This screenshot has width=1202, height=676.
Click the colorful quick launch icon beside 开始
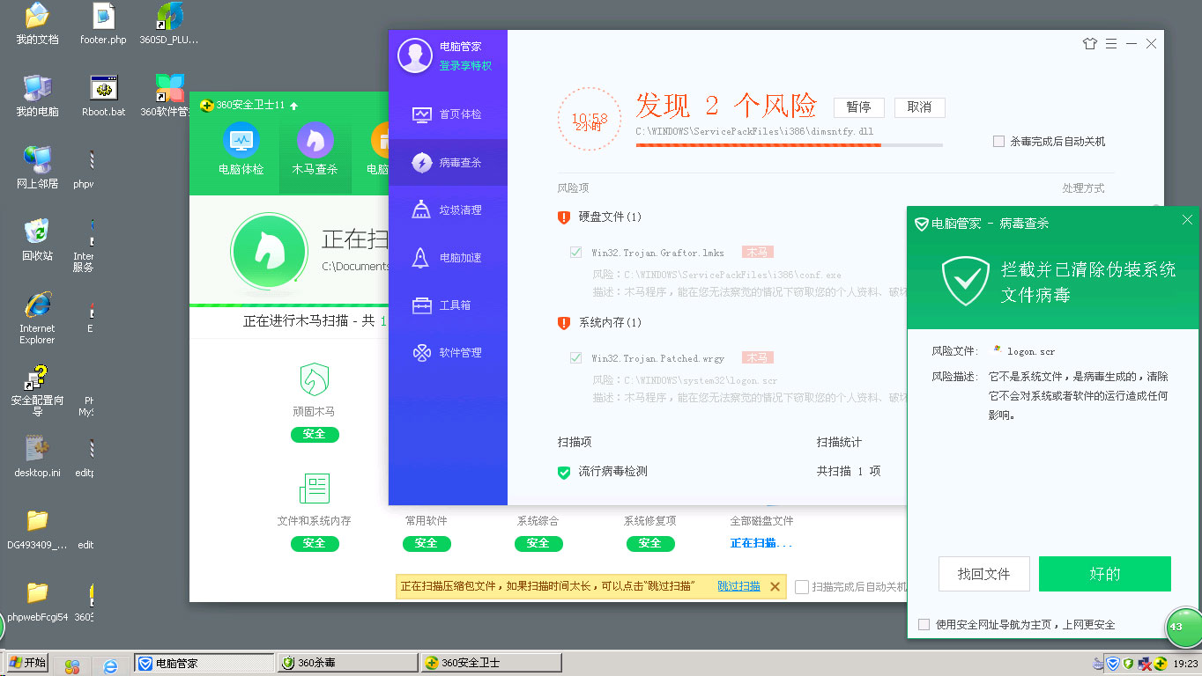coord(72,666)
